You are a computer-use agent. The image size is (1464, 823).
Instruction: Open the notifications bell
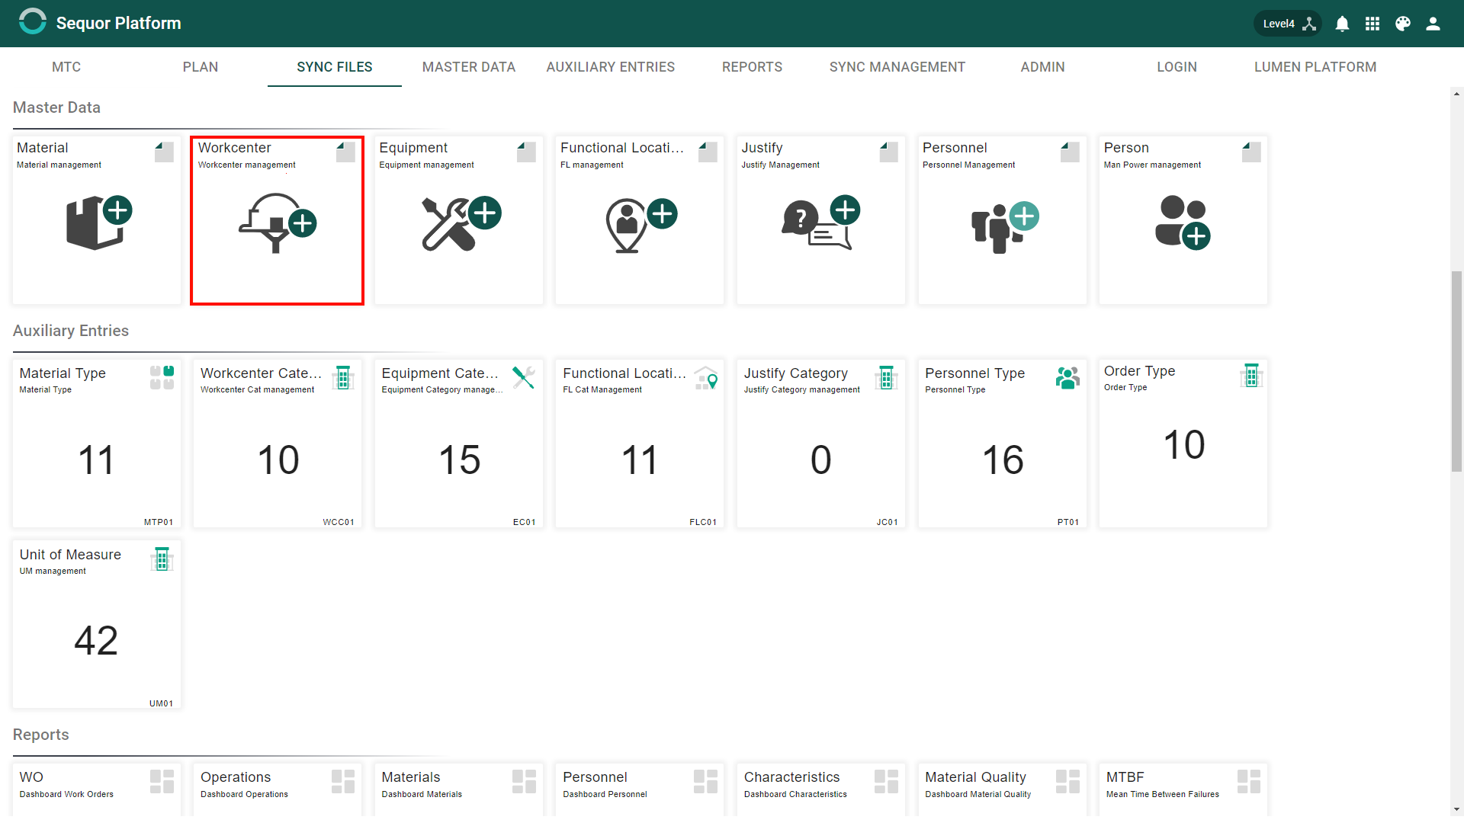coord(1342,24)
